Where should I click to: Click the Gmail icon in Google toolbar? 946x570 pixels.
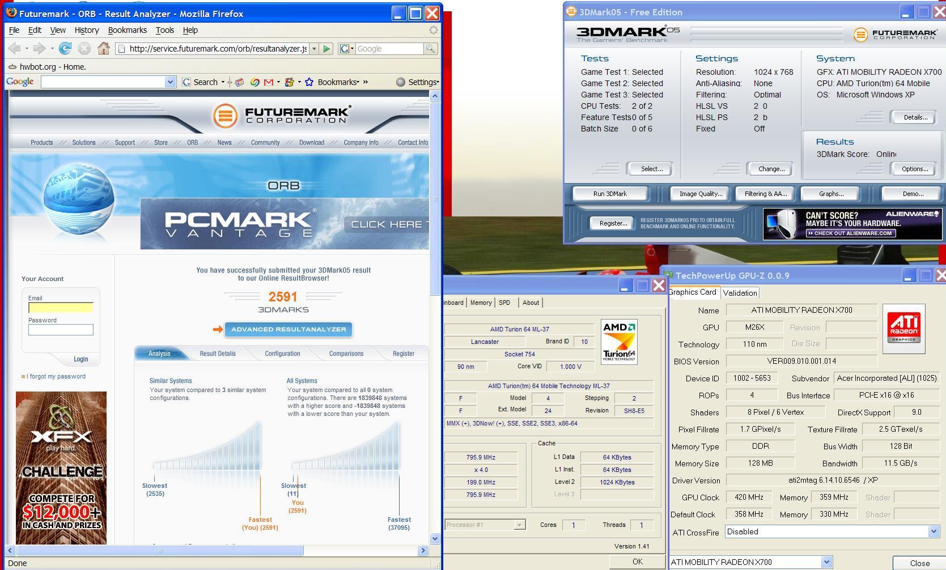[x=268, y=82]
